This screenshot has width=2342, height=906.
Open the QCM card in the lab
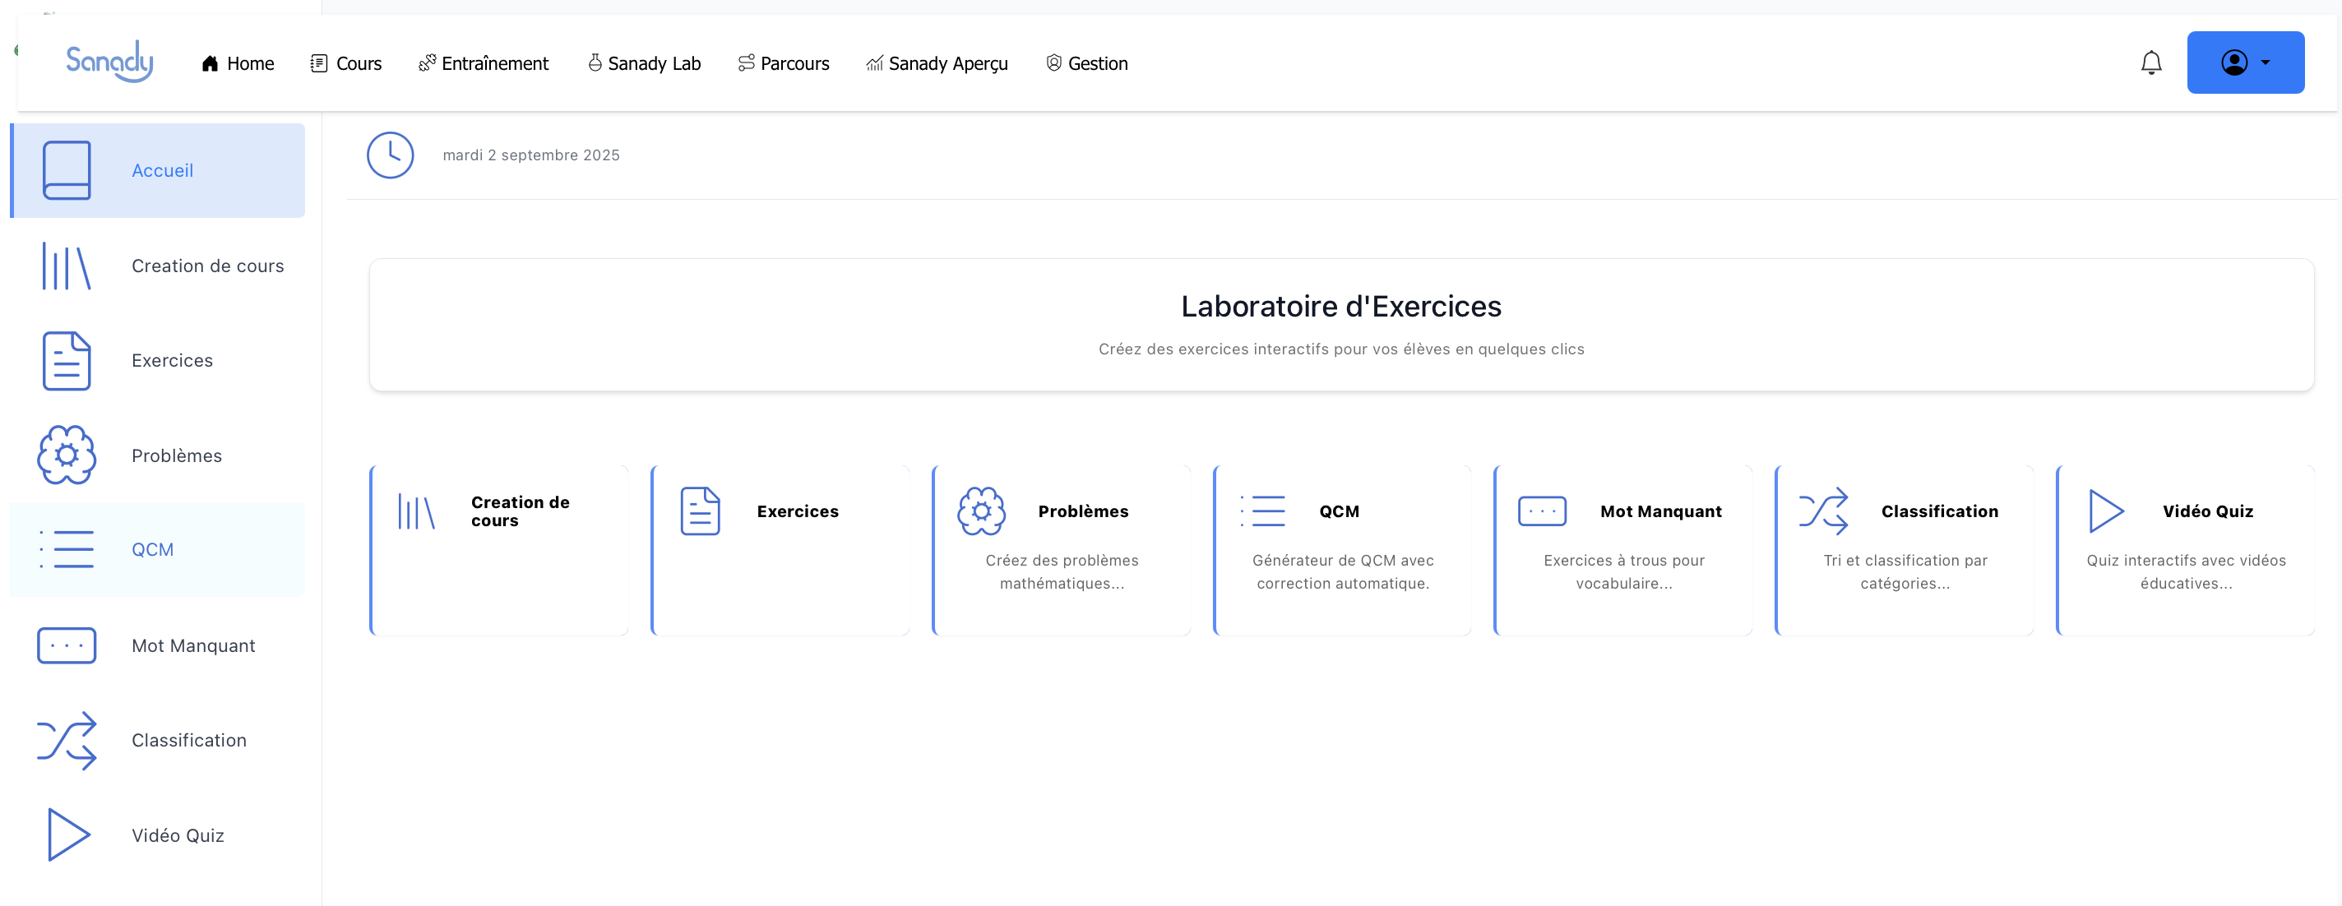[x=1342, y=549]
